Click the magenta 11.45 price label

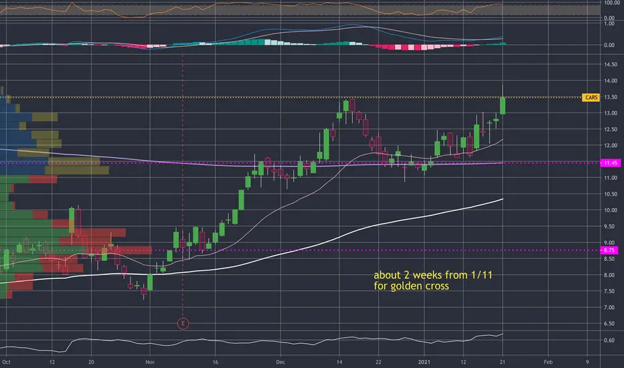(x=610, y=163)
